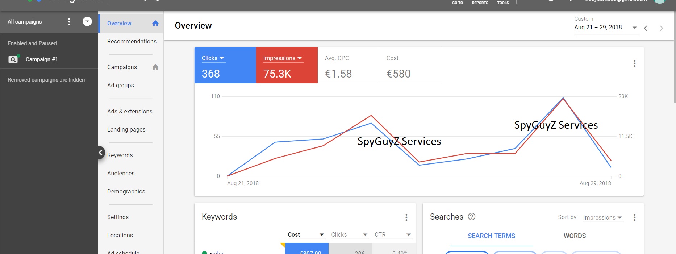Click TOOLS in the top bar

point(503,3)
